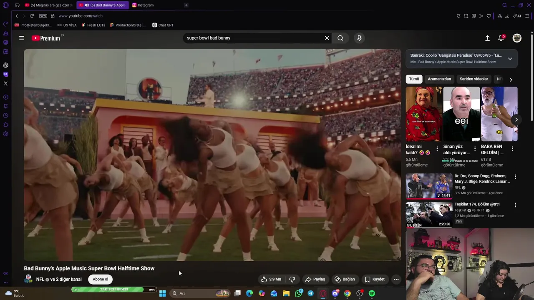Open YouTube notifications bell
This screenshot has width=534, height=300.
(x=501, y=38)
